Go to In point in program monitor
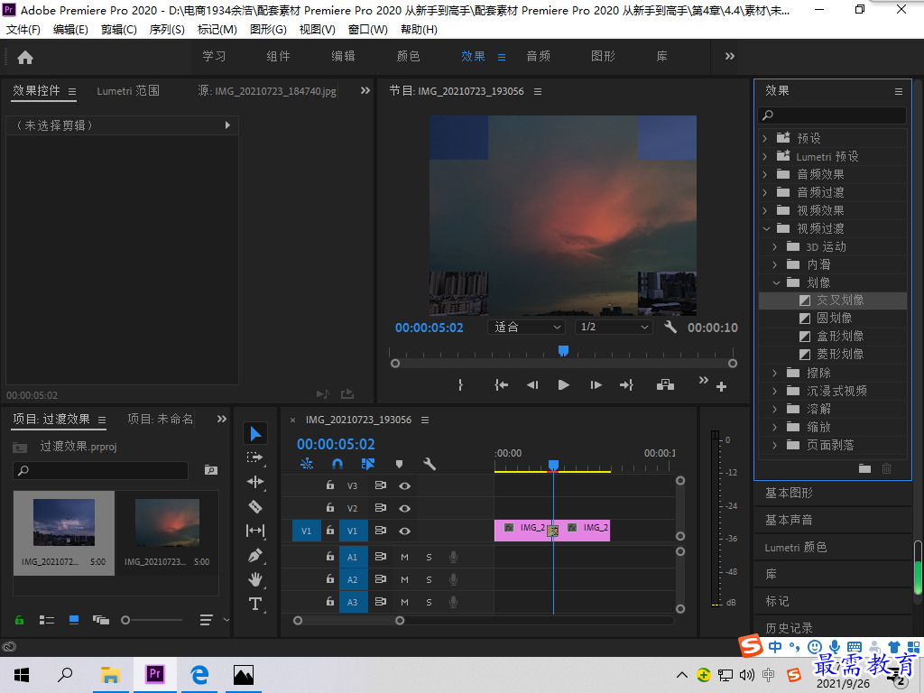Image resolution: width=924 pixels, height=693 pixels. (x=501, y=385)
